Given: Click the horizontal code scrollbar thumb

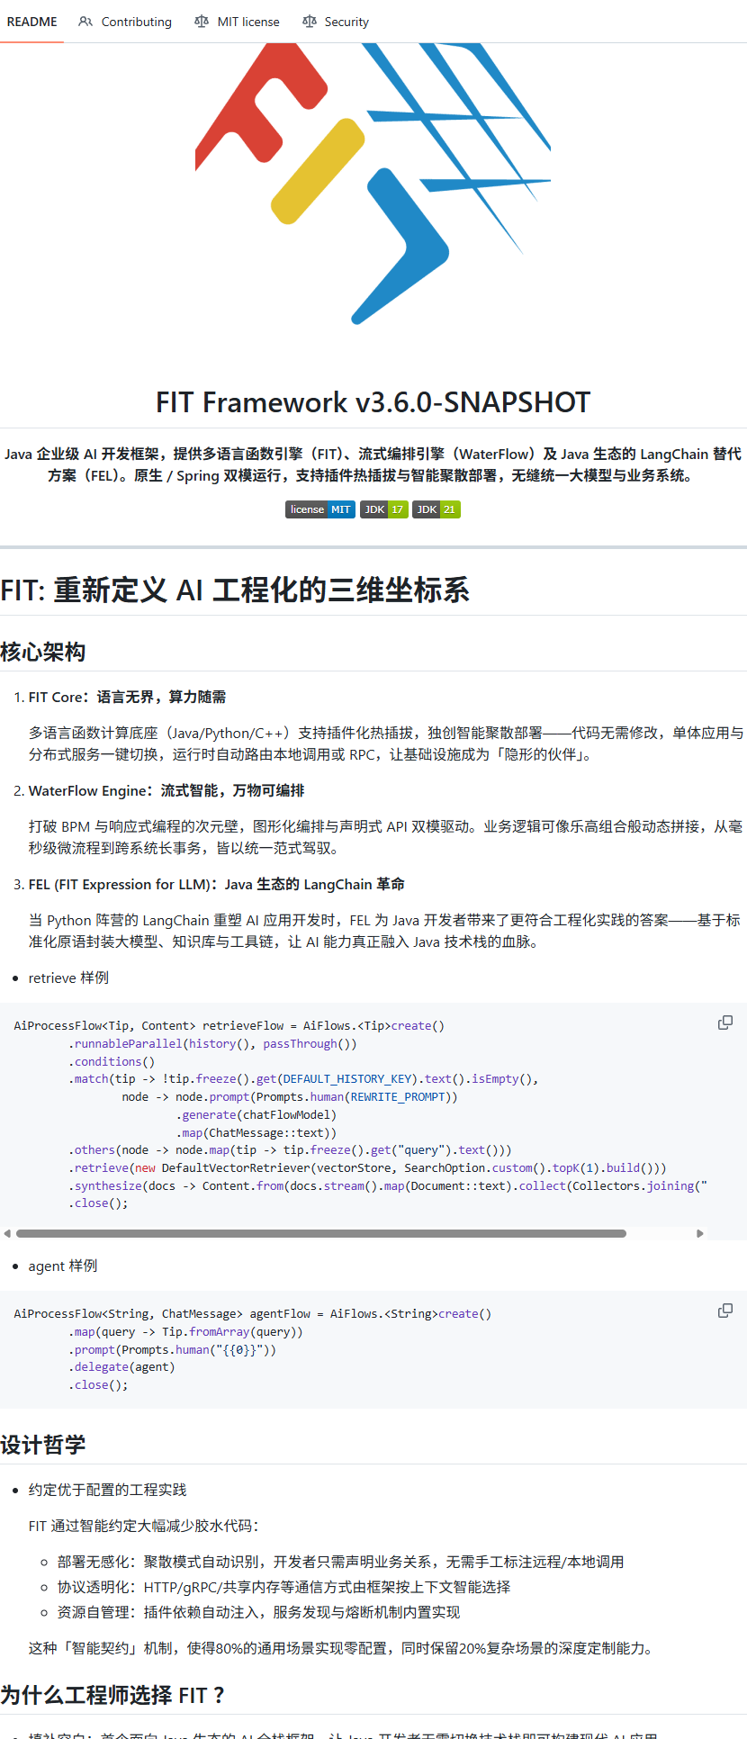Looking at the screenshot, I should coord(321,1233).
